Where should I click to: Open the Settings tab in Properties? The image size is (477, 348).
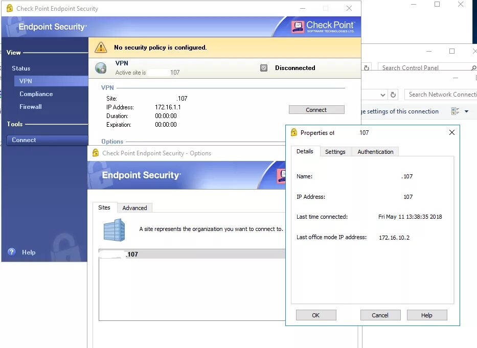335,152
